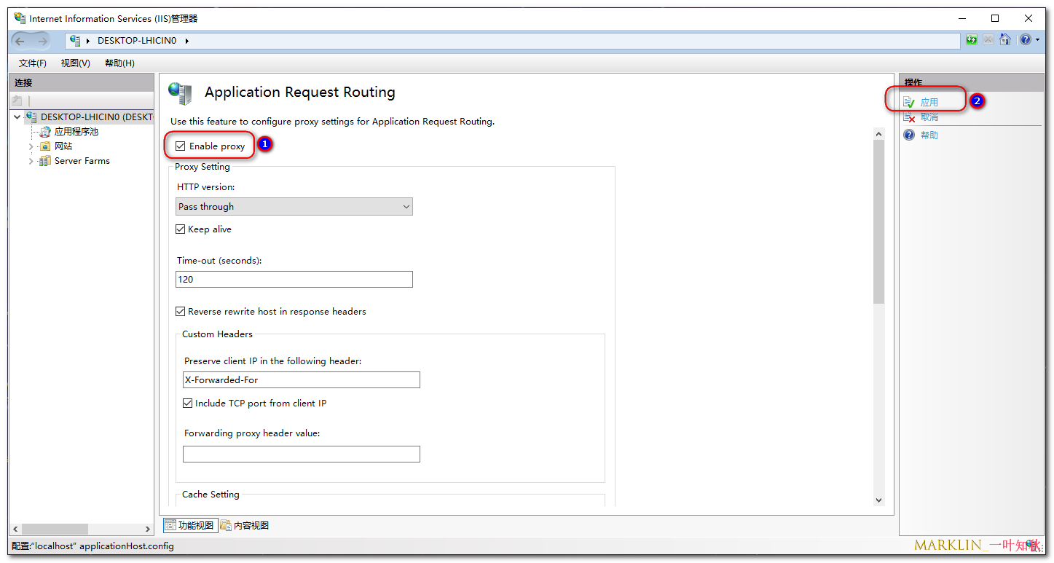Click the 取消 cancel link
Screen dimensions: 1054x563
(929, 117)
